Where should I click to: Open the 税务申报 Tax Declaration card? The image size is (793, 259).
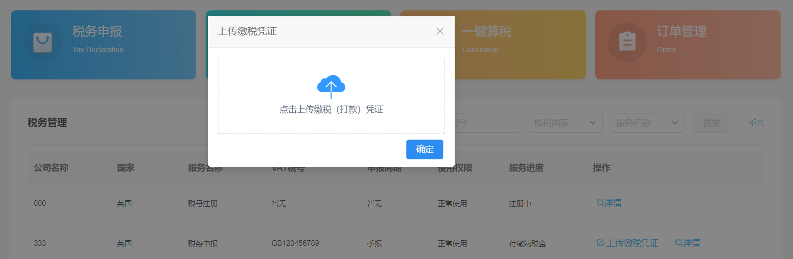(104, 45)
